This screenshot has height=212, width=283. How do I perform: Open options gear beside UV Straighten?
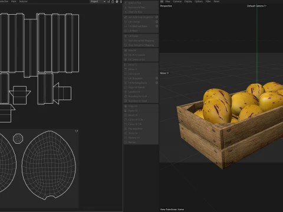[157, 78]
